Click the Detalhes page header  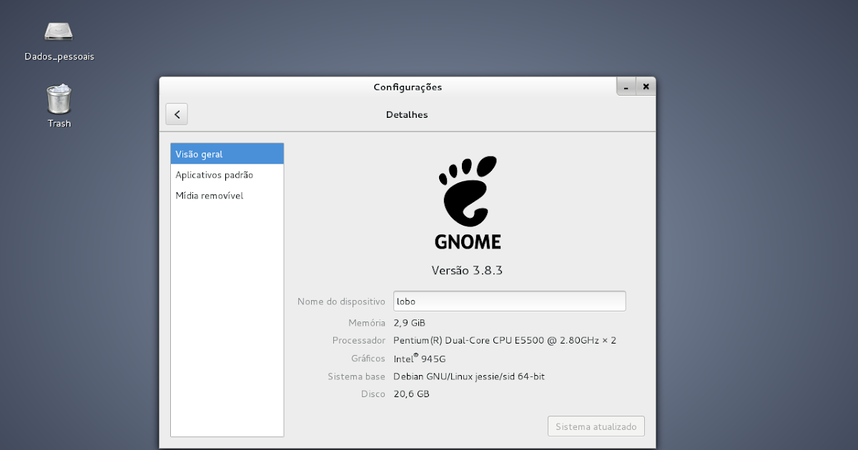coord(407,114)
